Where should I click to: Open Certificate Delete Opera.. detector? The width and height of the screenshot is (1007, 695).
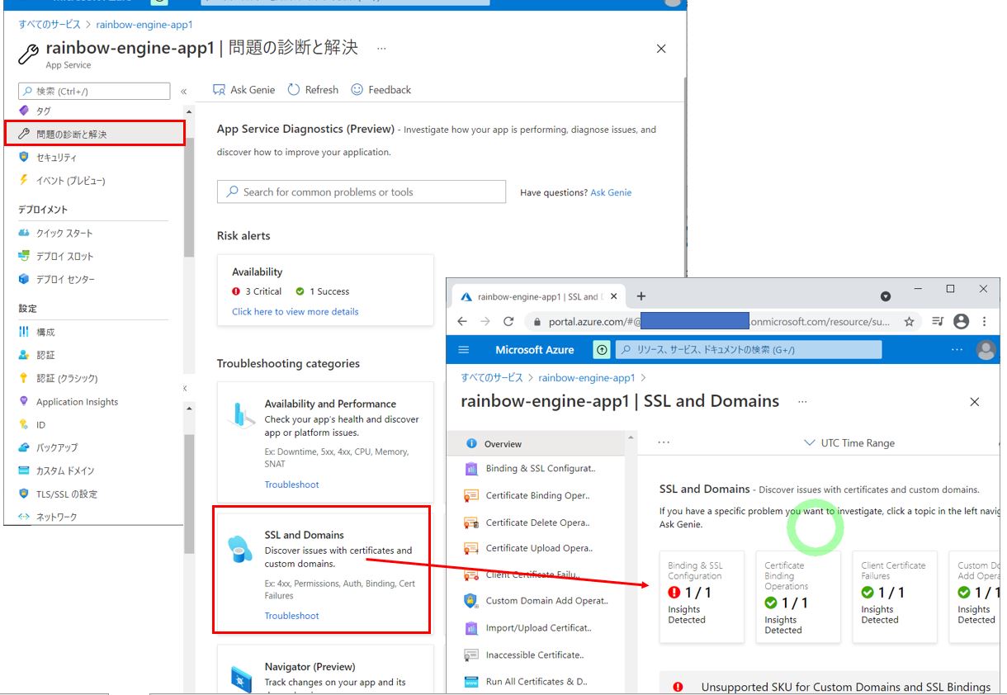(536, 522)
